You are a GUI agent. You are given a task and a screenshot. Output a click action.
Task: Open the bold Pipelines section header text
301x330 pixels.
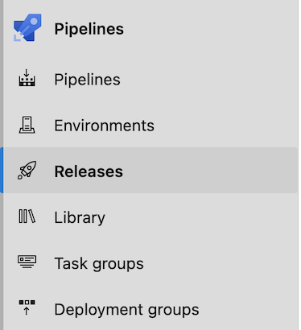click(89, 29)
